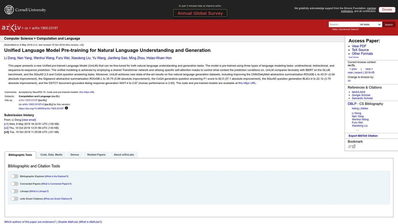Click the Donate button
The image size is (398, 224).
pos(387,10)
